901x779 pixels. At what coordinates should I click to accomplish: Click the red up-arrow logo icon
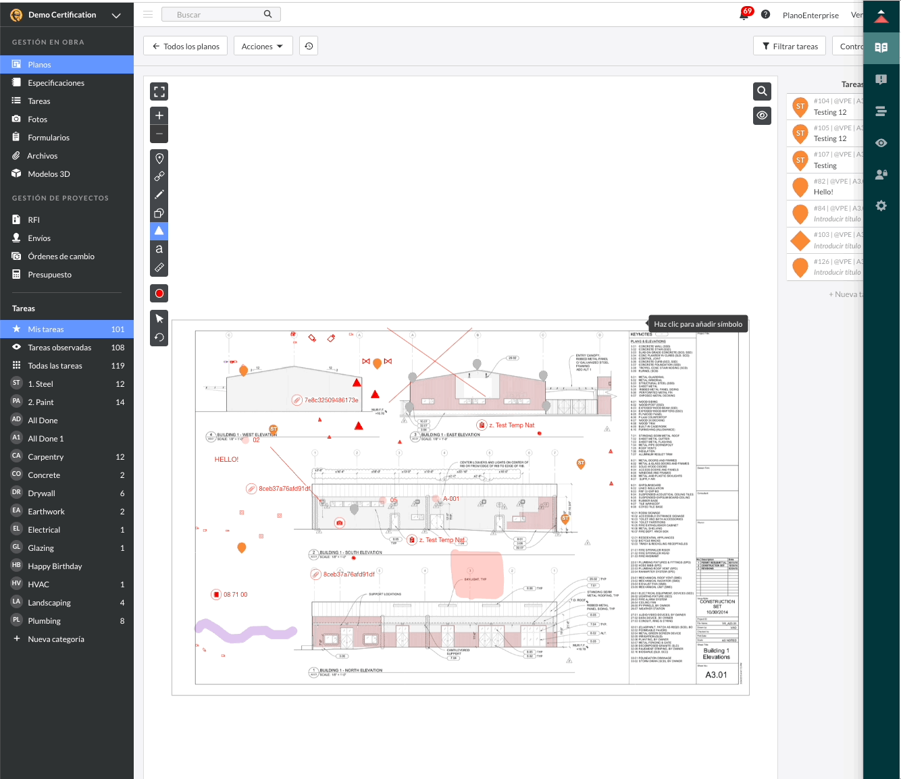pyautogui.click(x=881, y=16)
